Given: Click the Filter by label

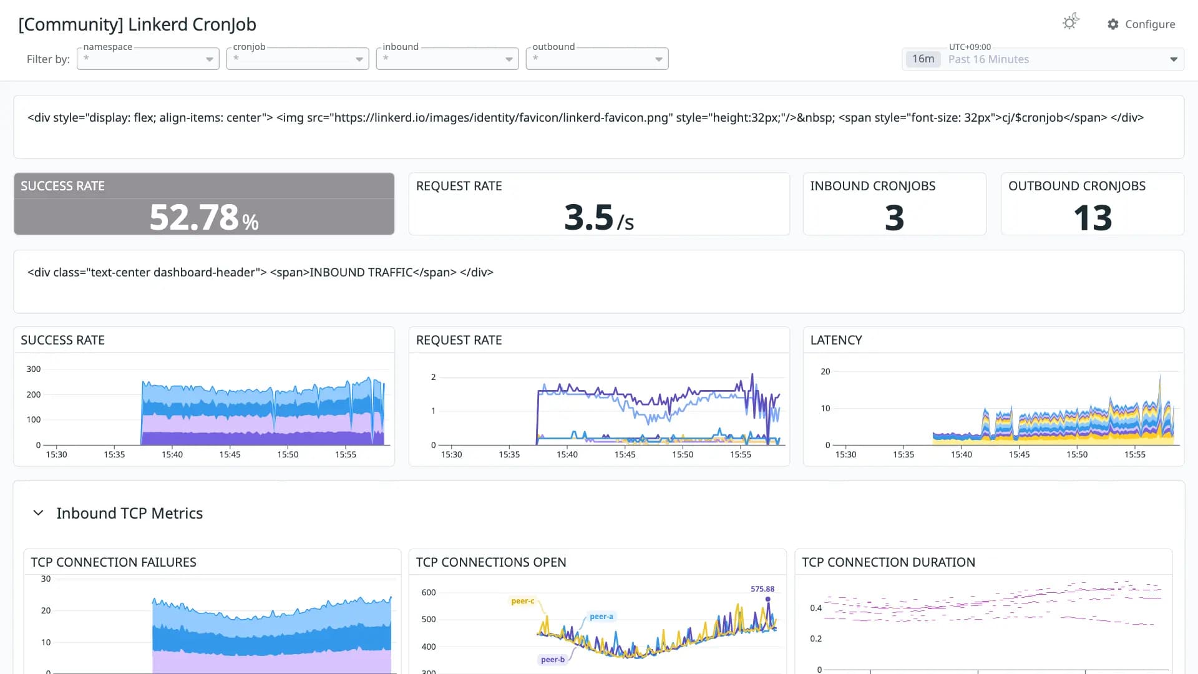Looking at the screenshot, I should [48, 59].
